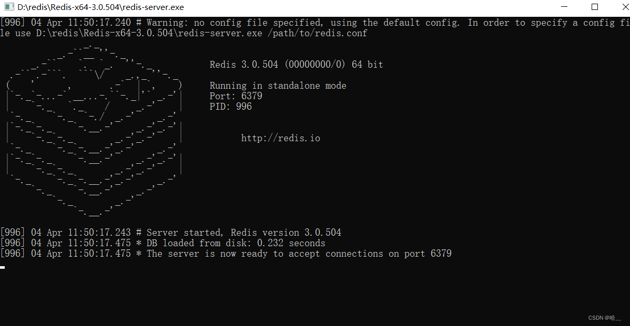The width and height of the screenshot is (630, 326).
Task: Click the '[996]' process tag on Server started line
Action: point(13,233)
